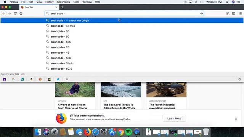244x137 pixels.
Task: Open the glacier sea level article thumbnail
Action: coord(120,90)
